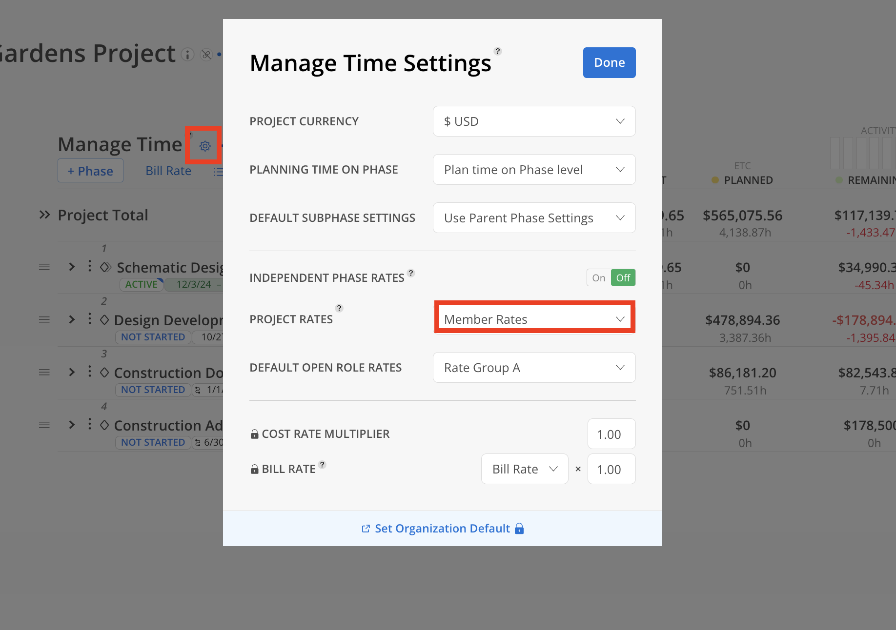
Task: Open the Project Currency dropdown
Action: tap(534, 121)
